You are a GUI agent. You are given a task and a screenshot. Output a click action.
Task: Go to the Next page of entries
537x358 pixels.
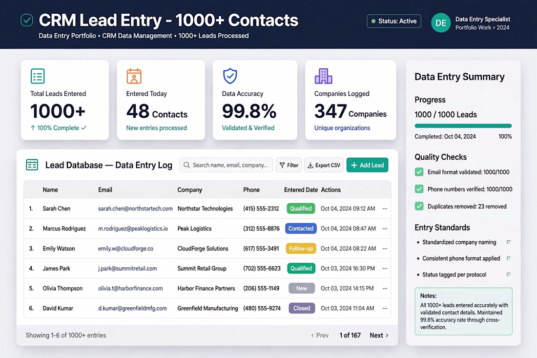pyautogui.click(x=379, y=336)
